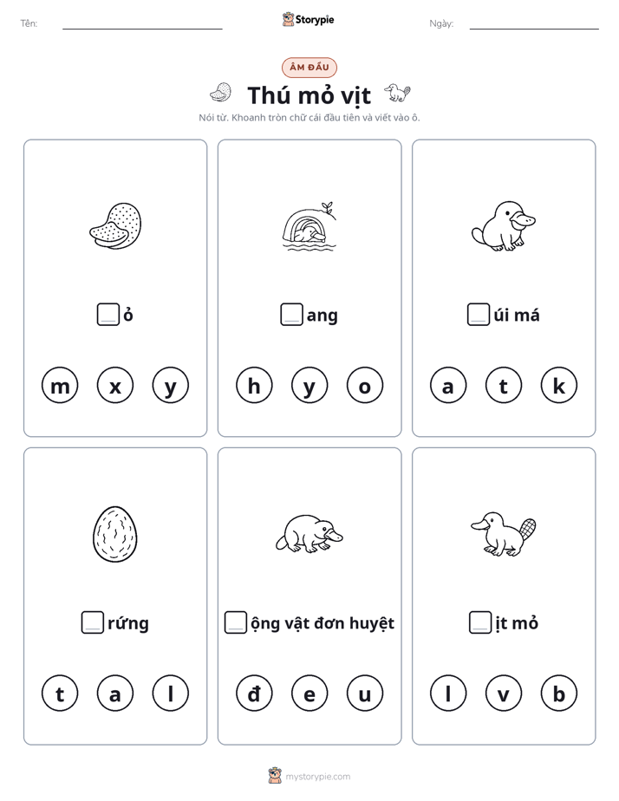Viewport: 619px width, 801px height.
Task: Click the platypus bill picture above 'ỏ'
Action: click(x=115, y=225)
